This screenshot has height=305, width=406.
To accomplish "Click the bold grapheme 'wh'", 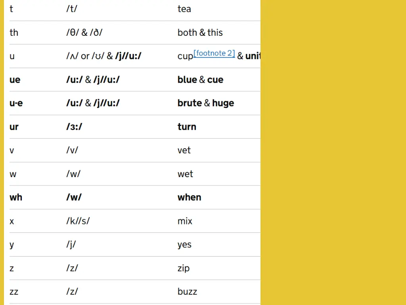I will [16, 197].
